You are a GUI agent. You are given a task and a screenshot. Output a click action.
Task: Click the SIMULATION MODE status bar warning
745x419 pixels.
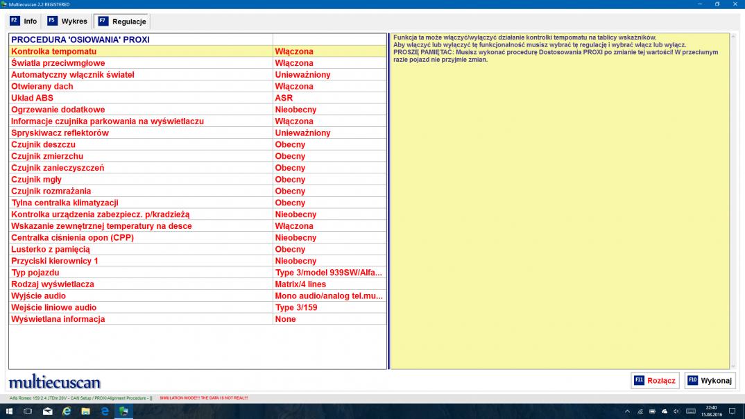(x=204, y=398)
